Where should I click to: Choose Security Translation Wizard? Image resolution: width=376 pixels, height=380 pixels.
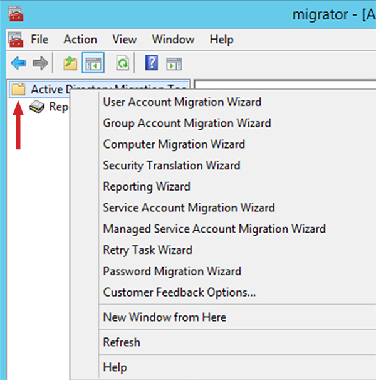click(x=172, y=166)
